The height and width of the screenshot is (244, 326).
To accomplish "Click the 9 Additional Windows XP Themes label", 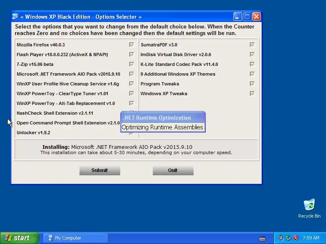I will pyautogui.click(x=178, y=74).
